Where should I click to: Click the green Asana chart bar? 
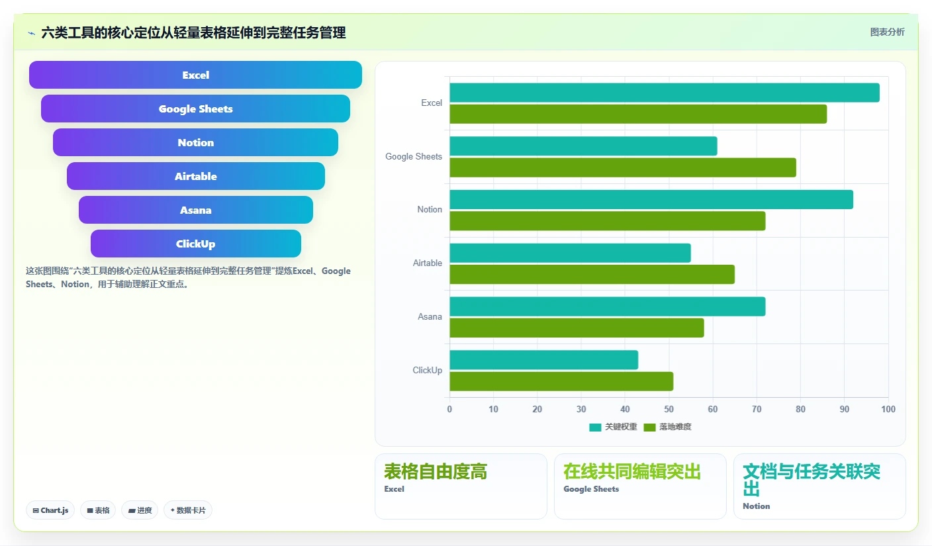point(577,328)
